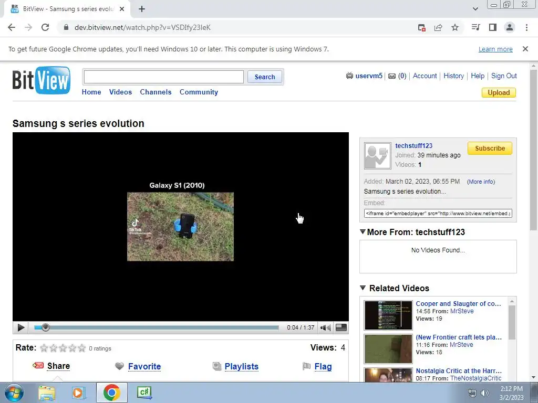
Task: Click the Sign Out link
Action: click(504, 76)
